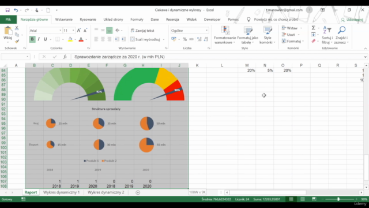
Task: Switch to Dane ribbon tab
Action: pyautogui.click(x=155, y=20)
